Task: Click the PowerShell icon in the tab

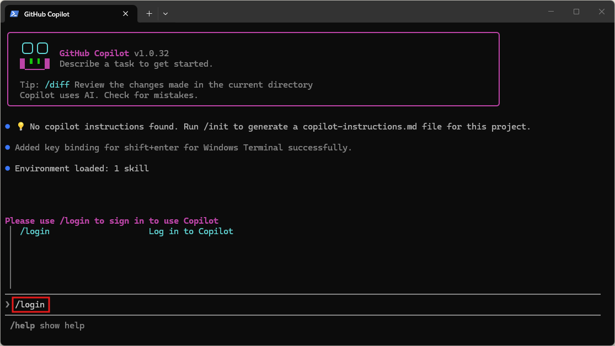Action: [14, 14]
